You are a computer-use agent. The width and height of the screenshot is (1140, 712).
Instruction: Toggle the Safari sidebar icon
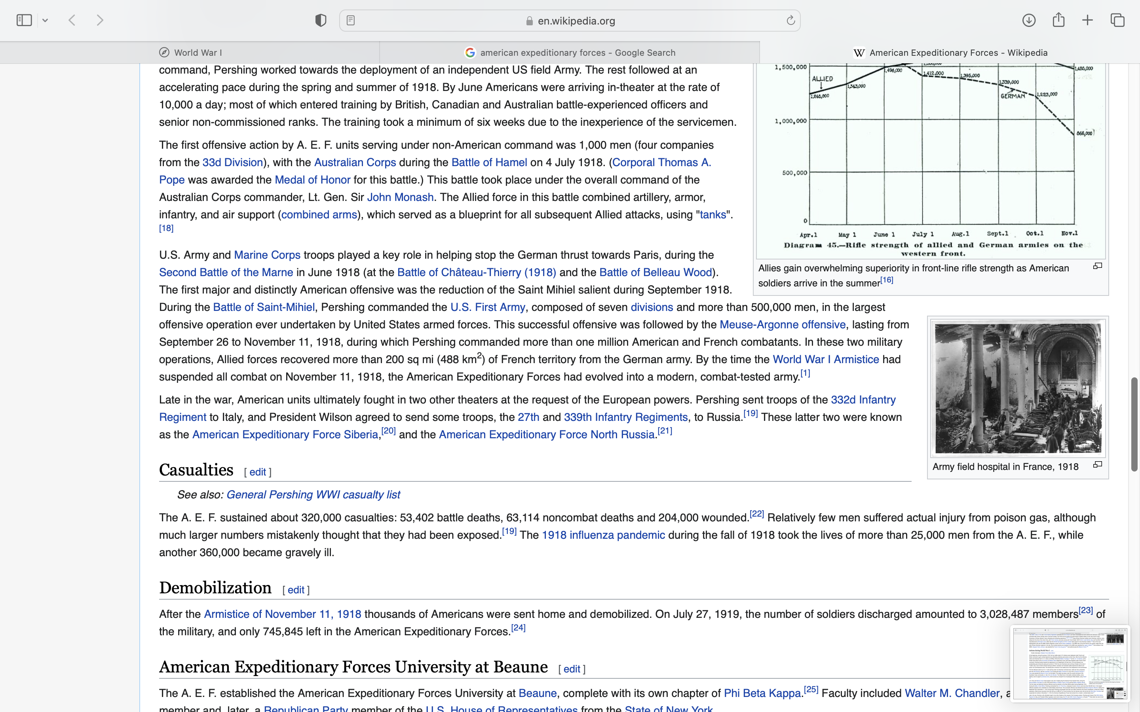(x=24, y=20)
